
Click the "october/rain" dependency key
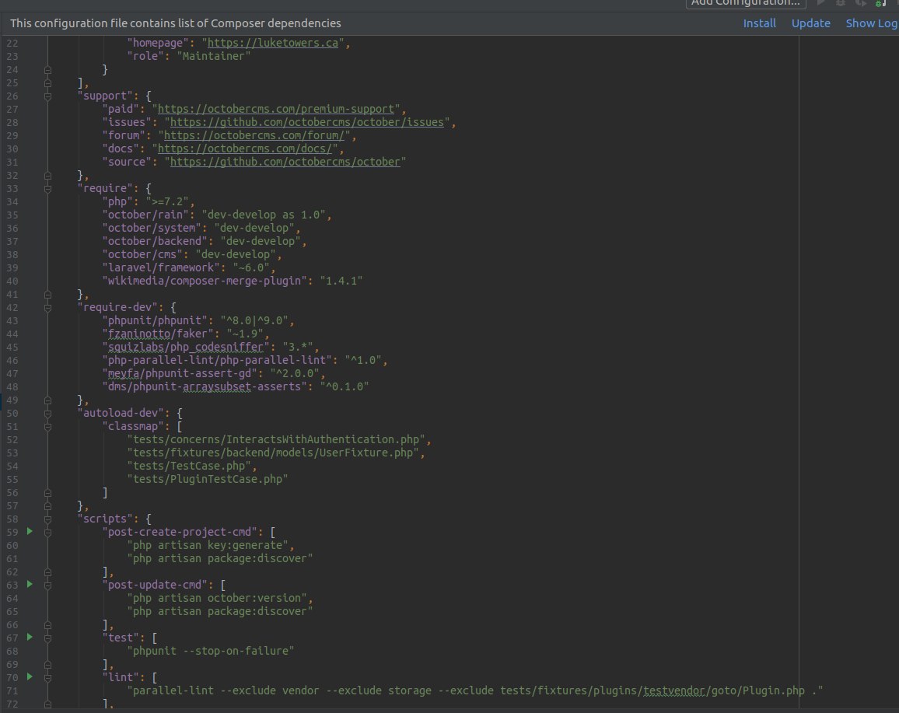click(x=145, y=215)
